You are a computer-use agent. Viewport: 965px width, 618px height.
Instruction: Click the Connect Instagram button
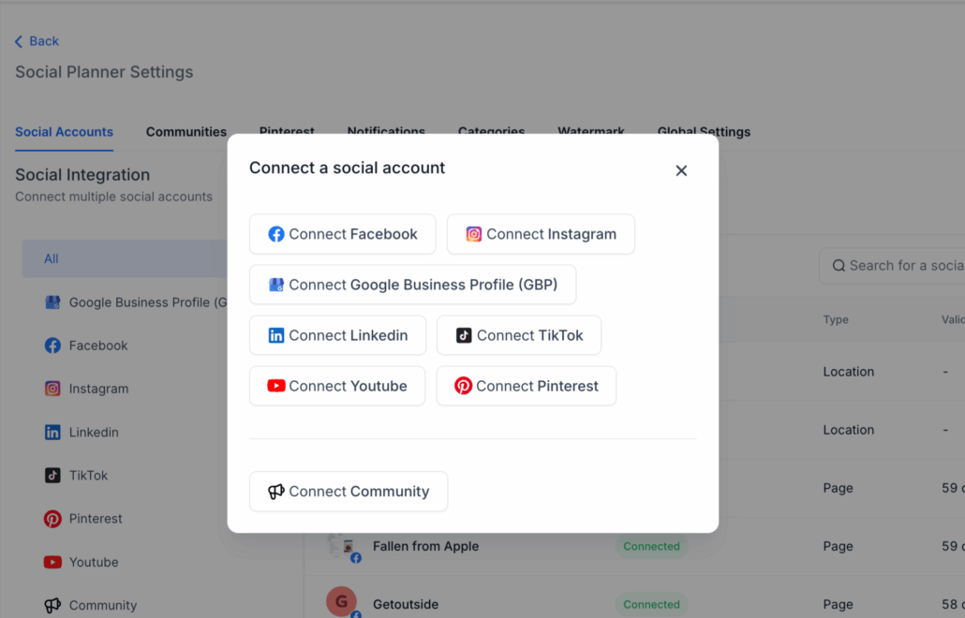click(x=541, y=234)
